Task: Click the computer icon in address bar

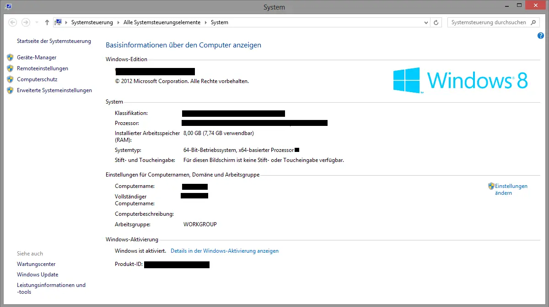Action: pos(59,22)
